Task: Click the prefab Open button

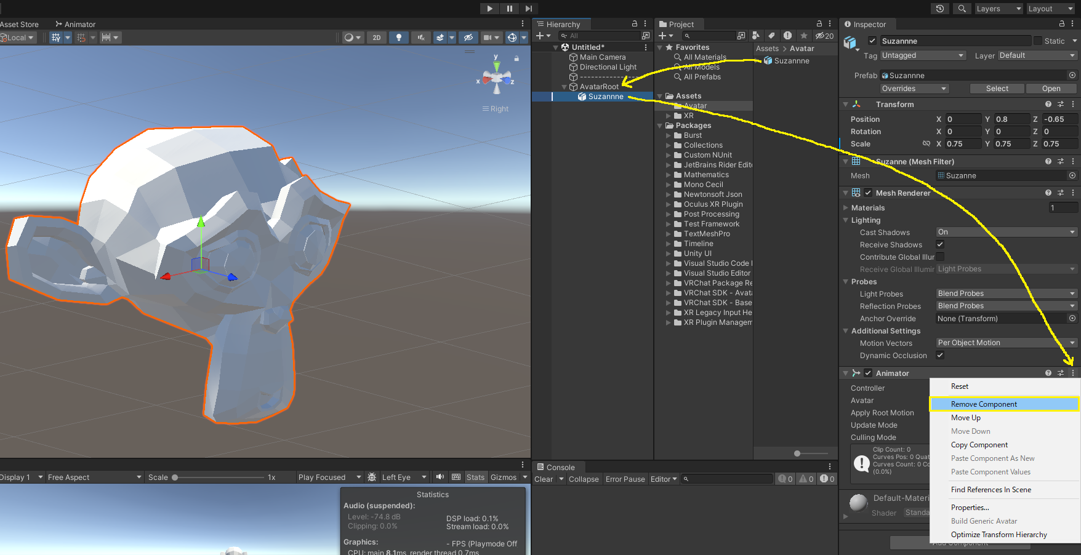Action: (1051, 89)
